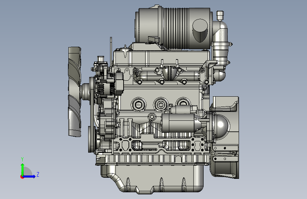Select the cooling fan on the engine model
The width and height of the screenshot is (307, 199).
75,92
